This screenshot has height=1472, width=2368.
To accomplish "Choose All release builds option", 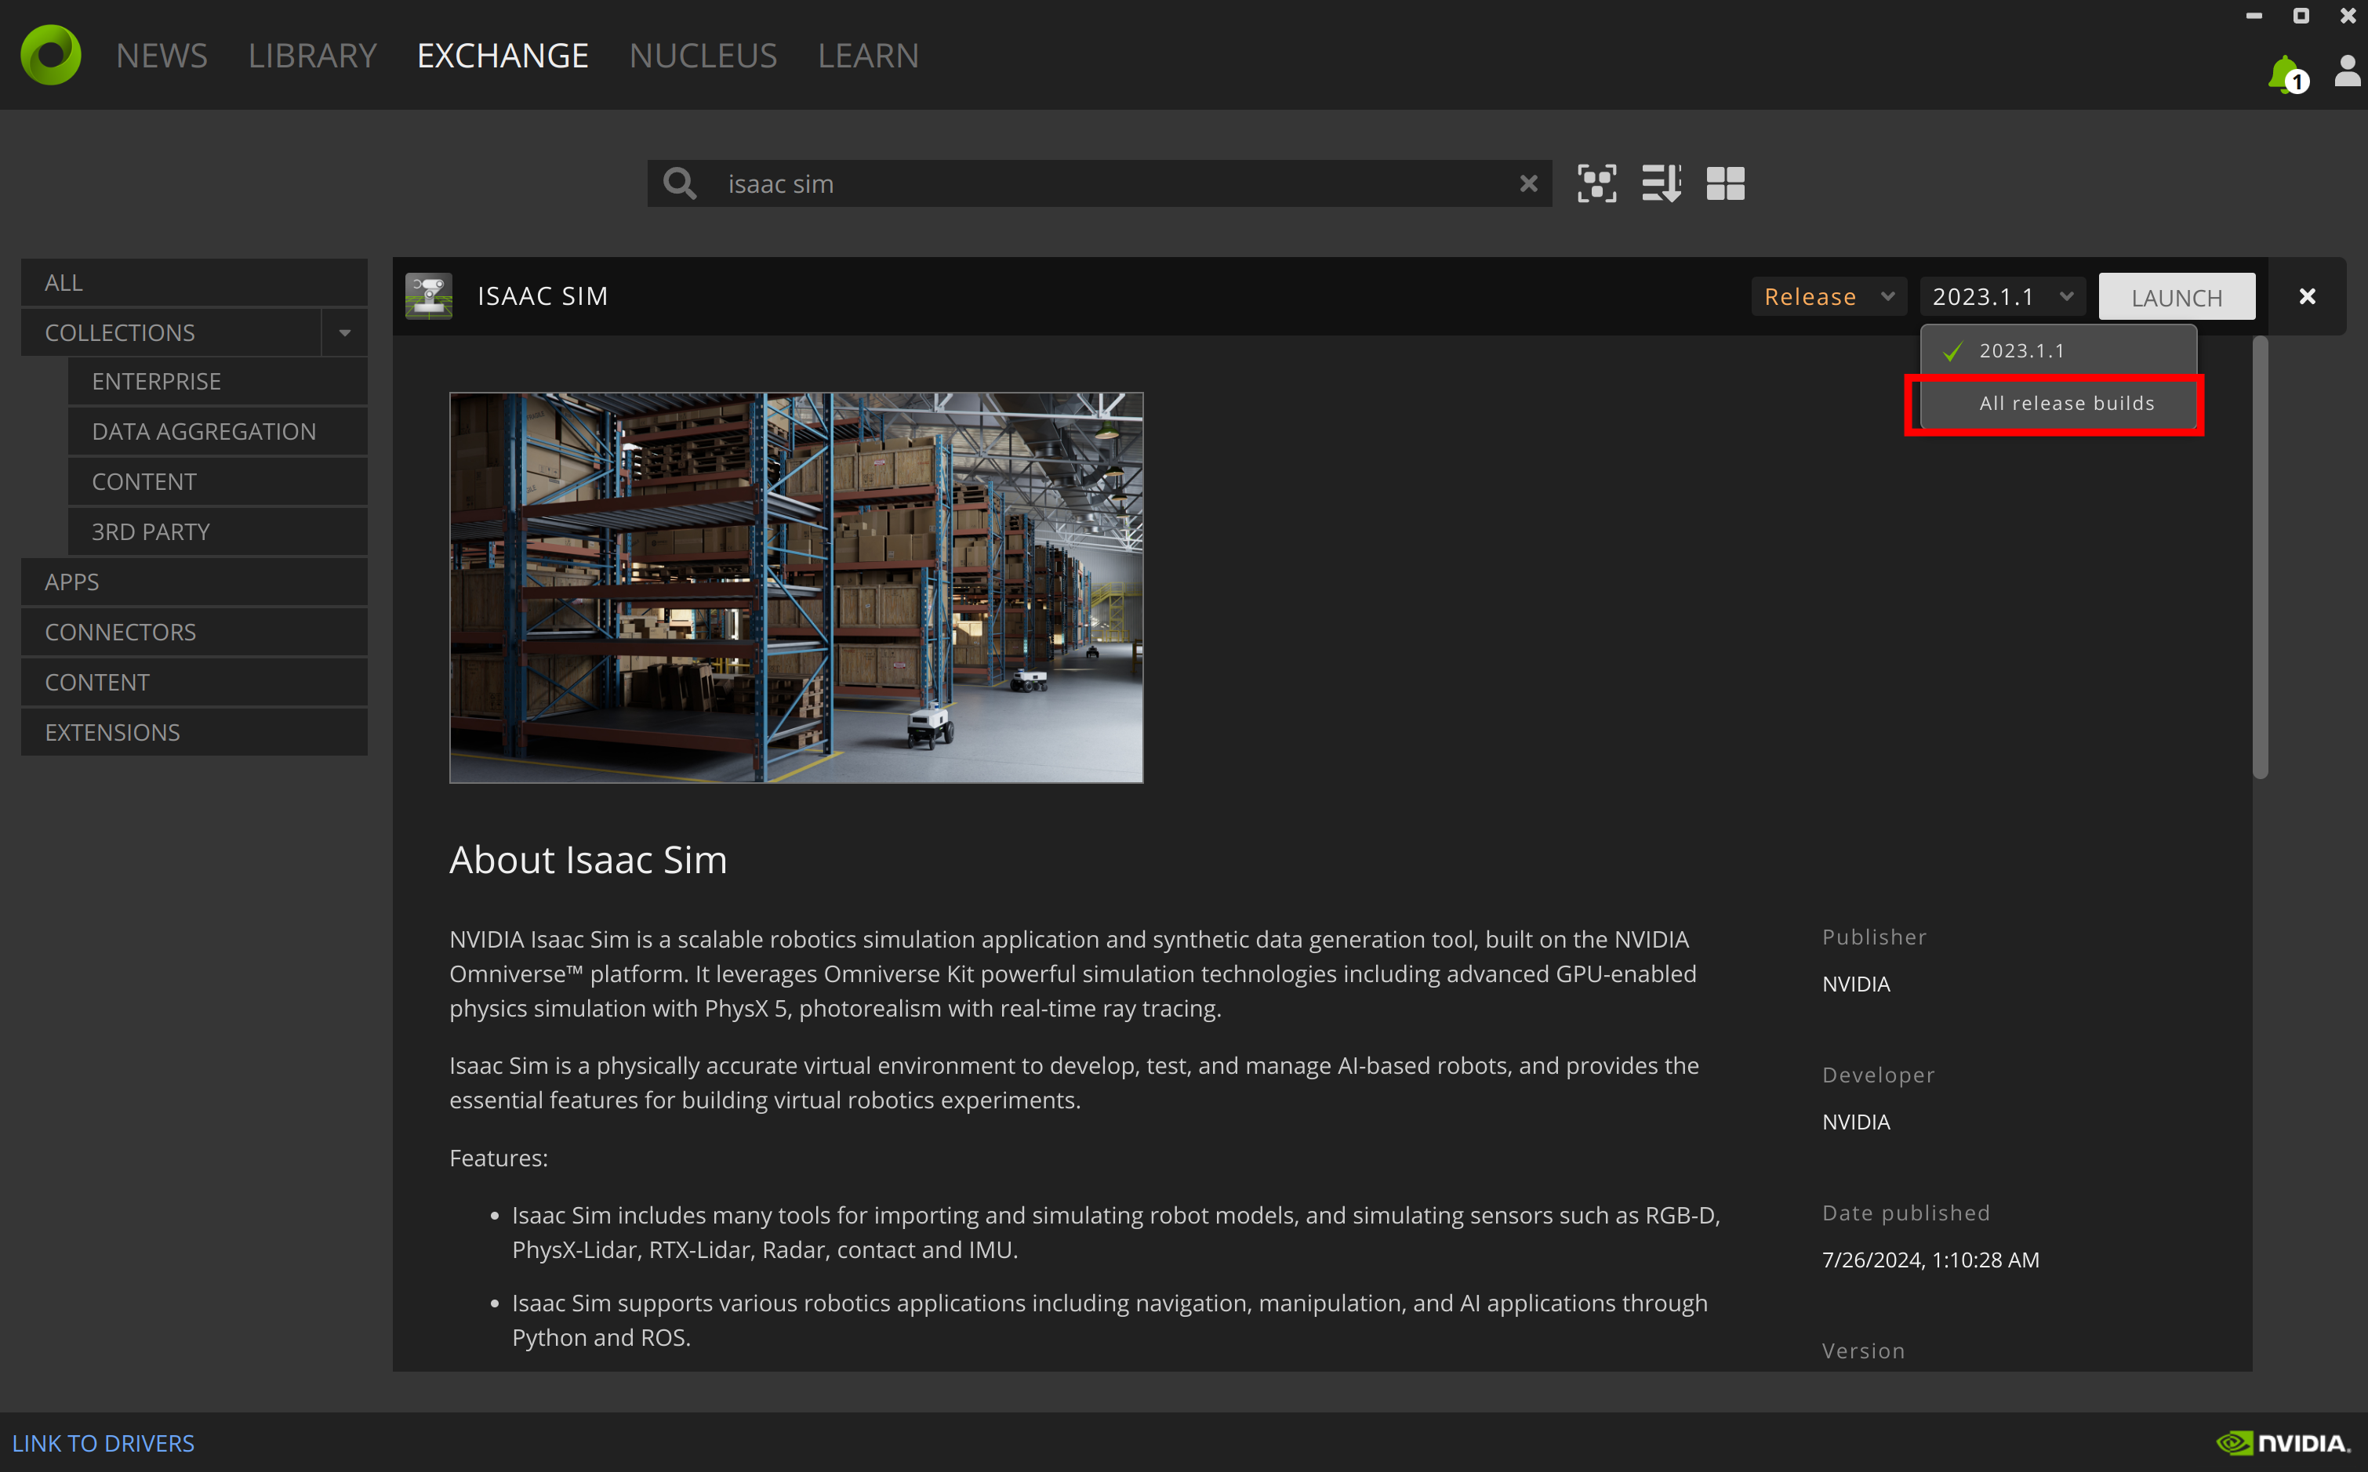I will [x=2066, y=403].
